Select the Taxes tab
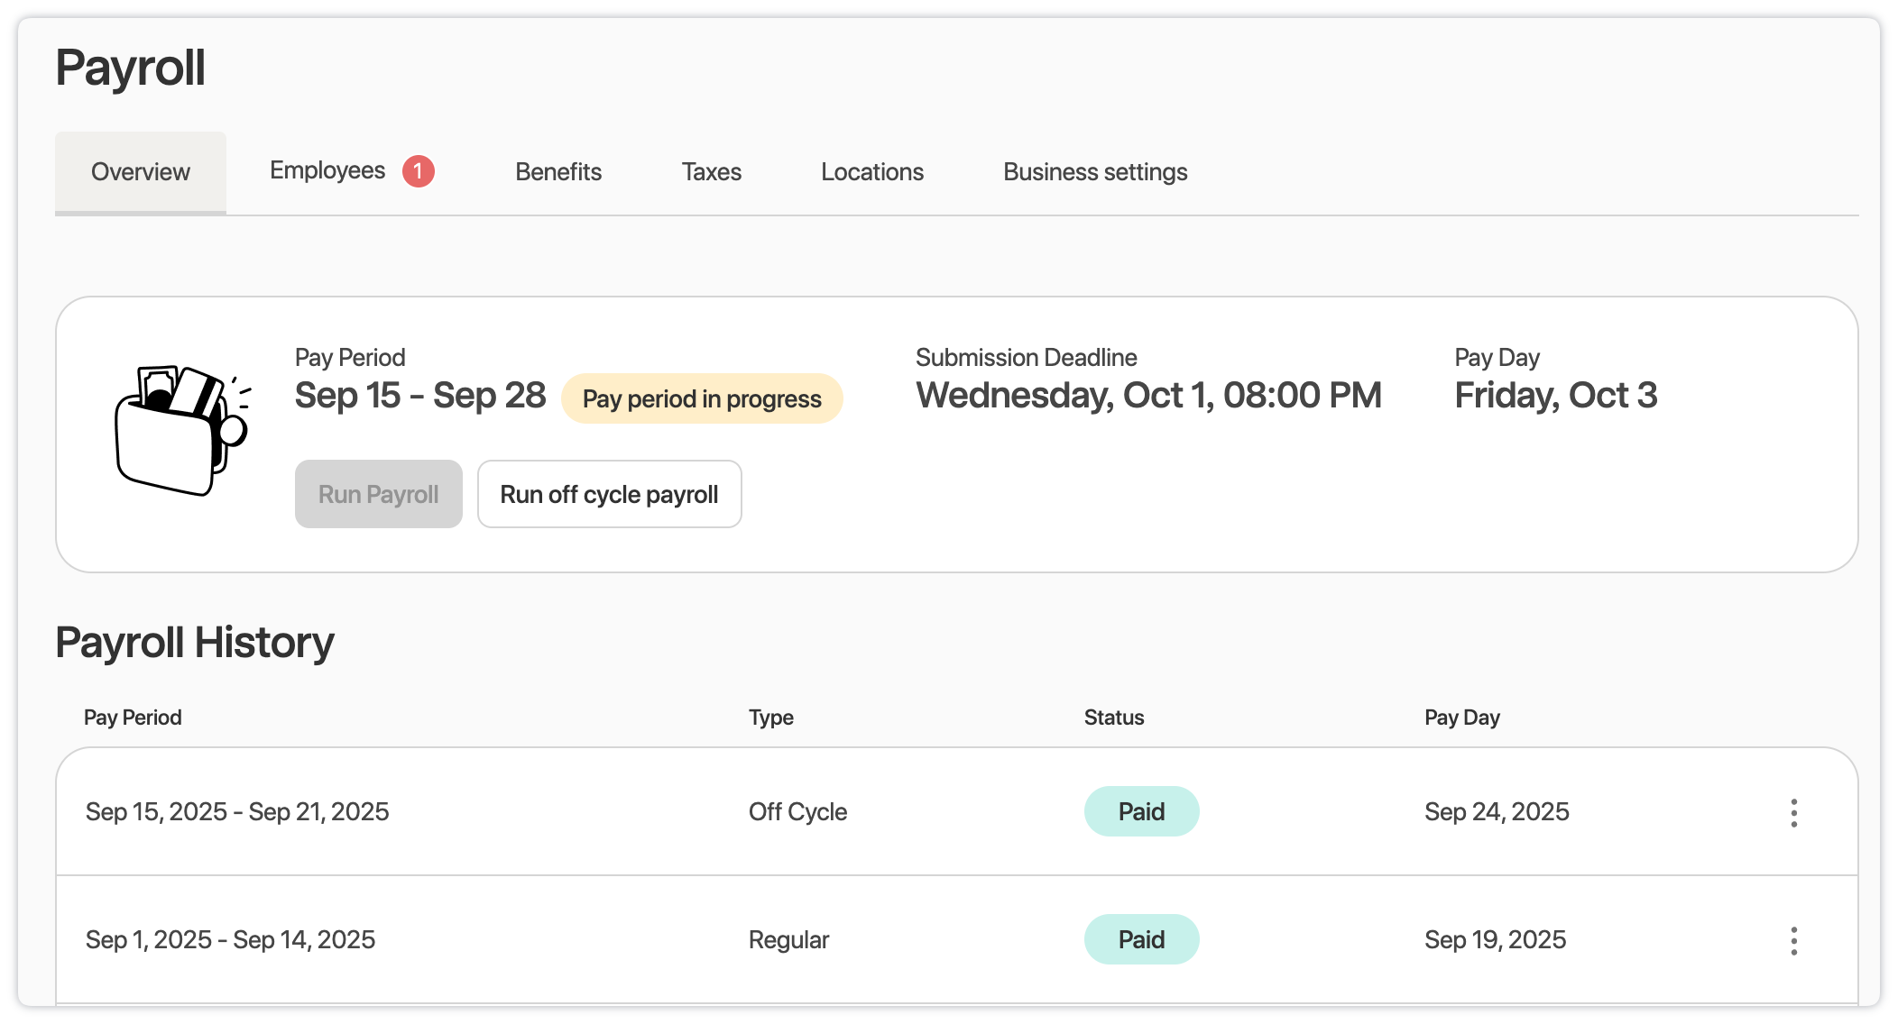 (711, 172)
